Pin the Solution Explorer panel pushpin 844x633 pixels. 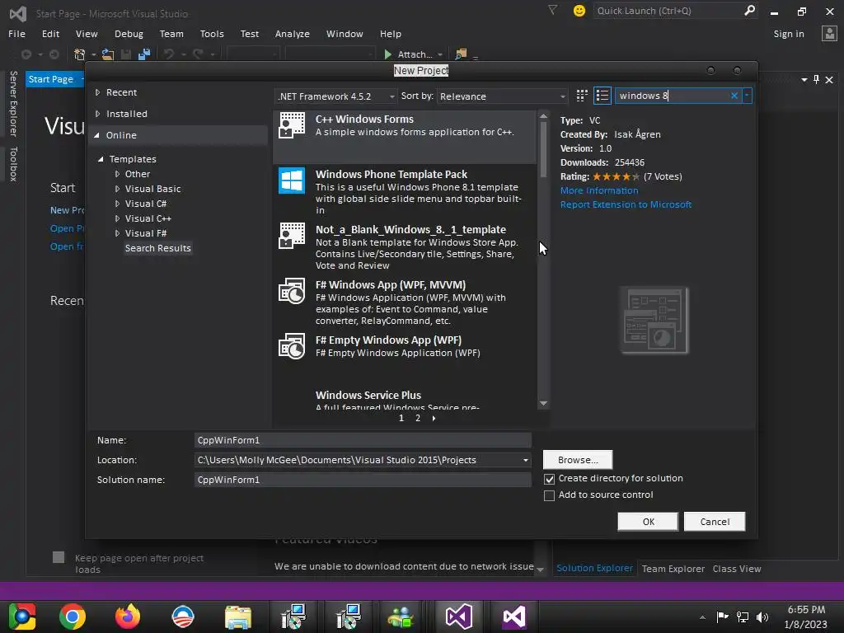coord(817,80)
